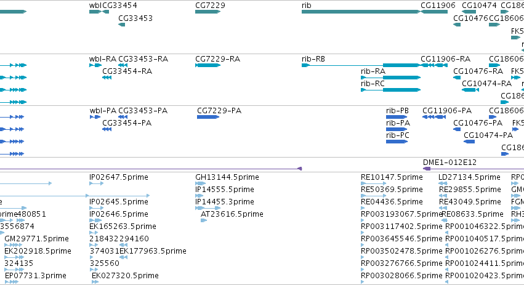Select RP003117402.5prime EST label
Image resolution: width=524 pixels, height=285 pixels.
(401, 227)
